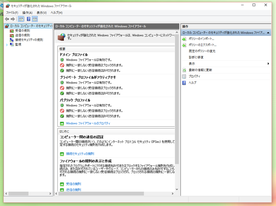Image resolution: width=276 pixels, height=206 pixels.
Task: Click center pane vertical scrollbar thumb
Action: click(177, 99)
